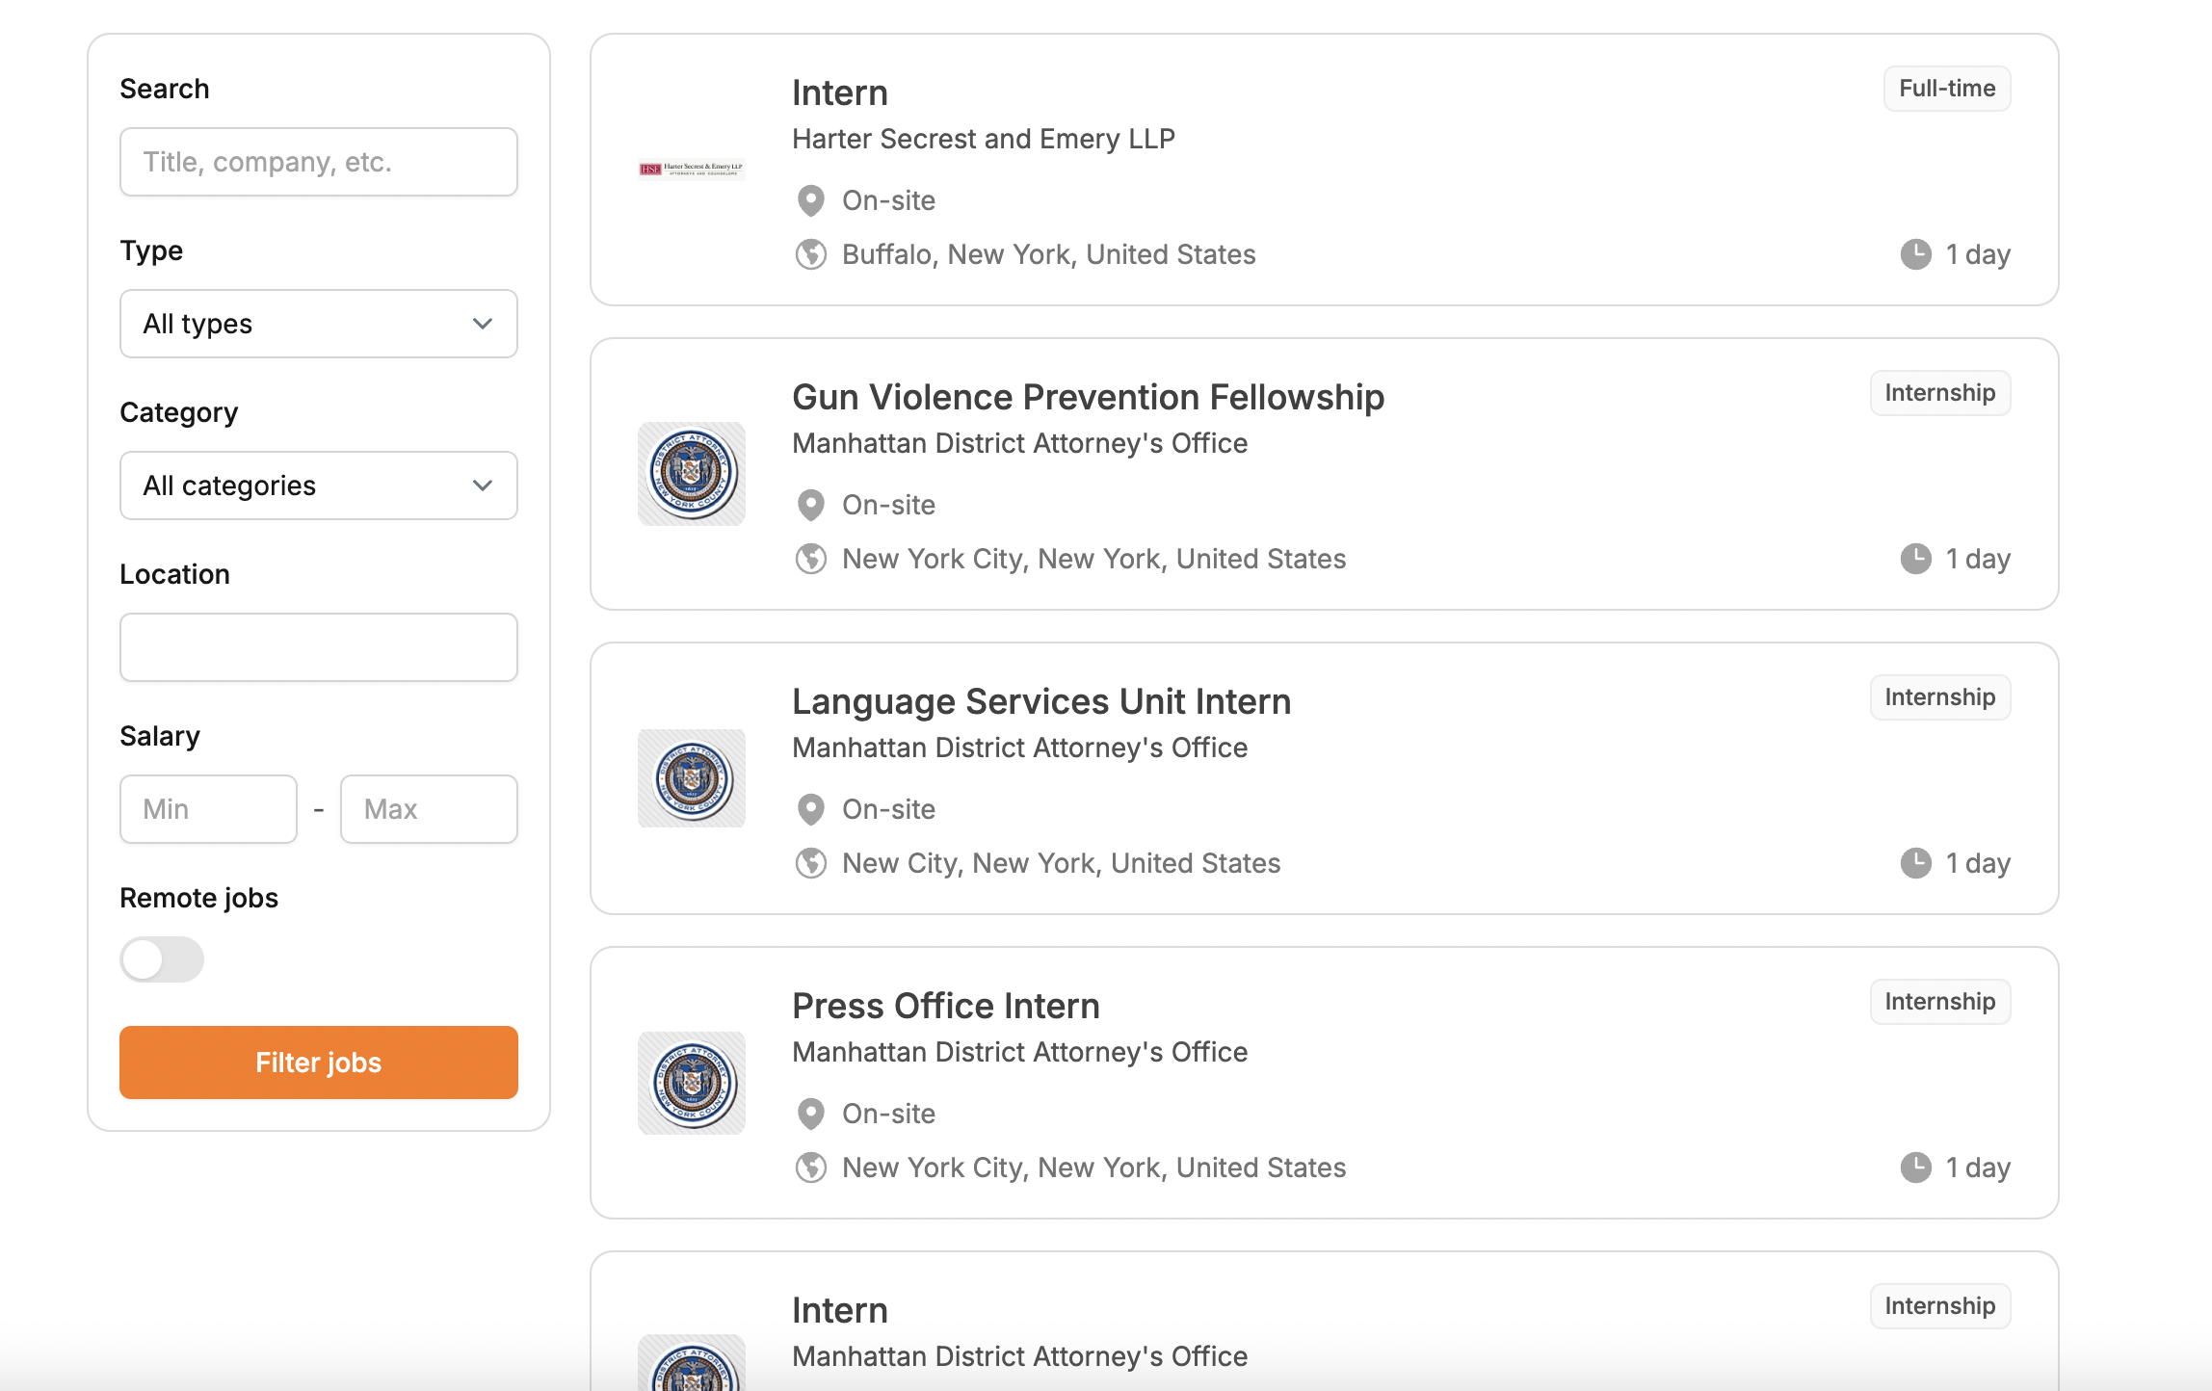Click New York City location on Press Office card
The width and height of the screenshot is (2212, 1391).
1093,1168
